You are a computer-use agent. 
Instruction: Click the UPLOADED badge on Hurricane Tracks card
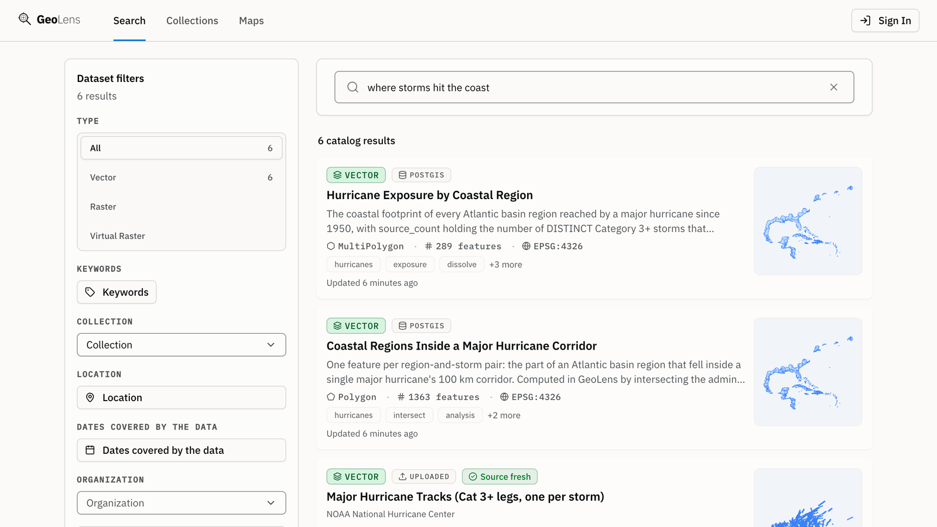coord(424,477)
